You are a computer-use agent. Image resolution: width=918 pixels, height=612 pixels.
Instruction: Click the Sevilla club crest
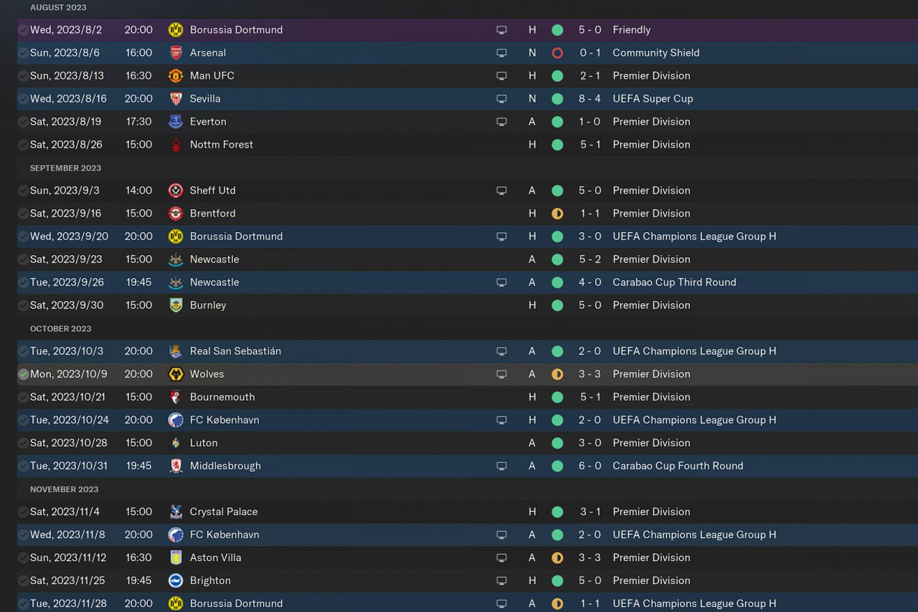pyautogui.click(x=175, y=99)
